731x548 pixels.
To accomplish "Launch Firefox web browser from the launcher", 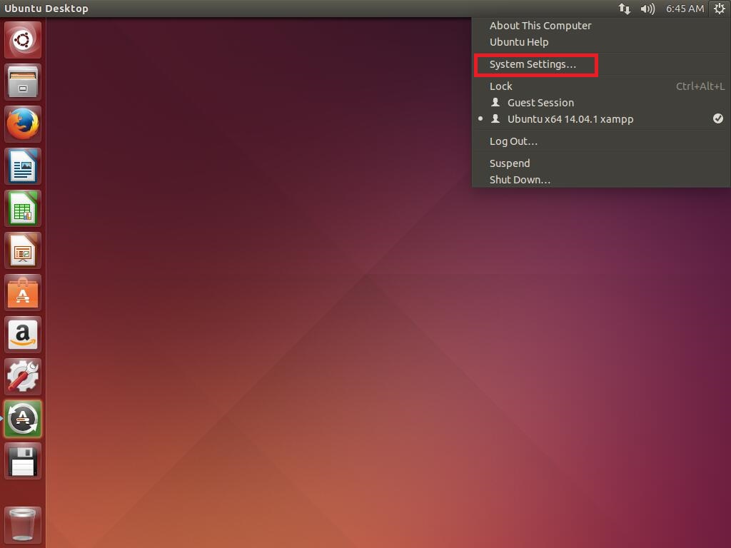I will pos(23,124).
